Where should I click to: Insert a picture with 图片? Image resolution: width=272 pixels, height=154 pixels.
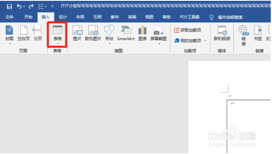coord(77,33)
